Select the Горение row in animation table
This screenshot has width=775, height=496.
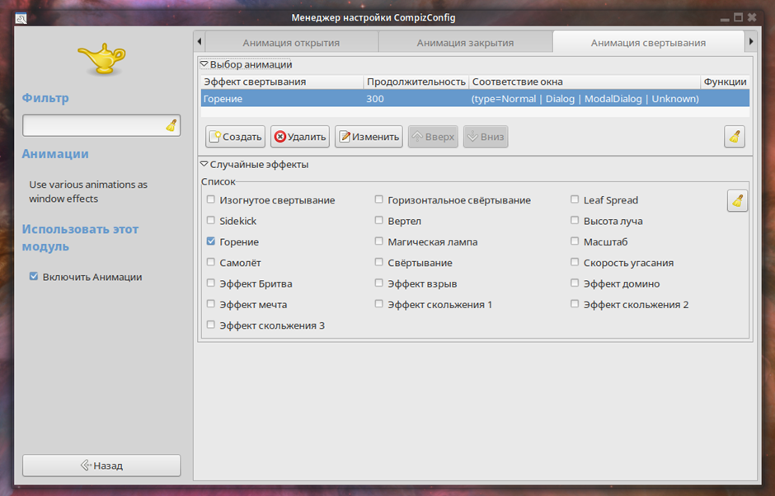pyautogui.click(x=475, y=99)
